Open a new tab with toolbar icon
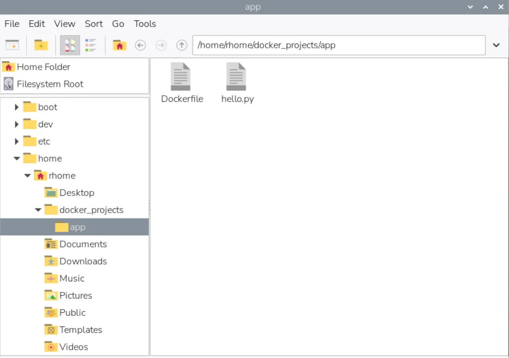The width and height of the screenshot is (509, 358). [x=12, y=45]
